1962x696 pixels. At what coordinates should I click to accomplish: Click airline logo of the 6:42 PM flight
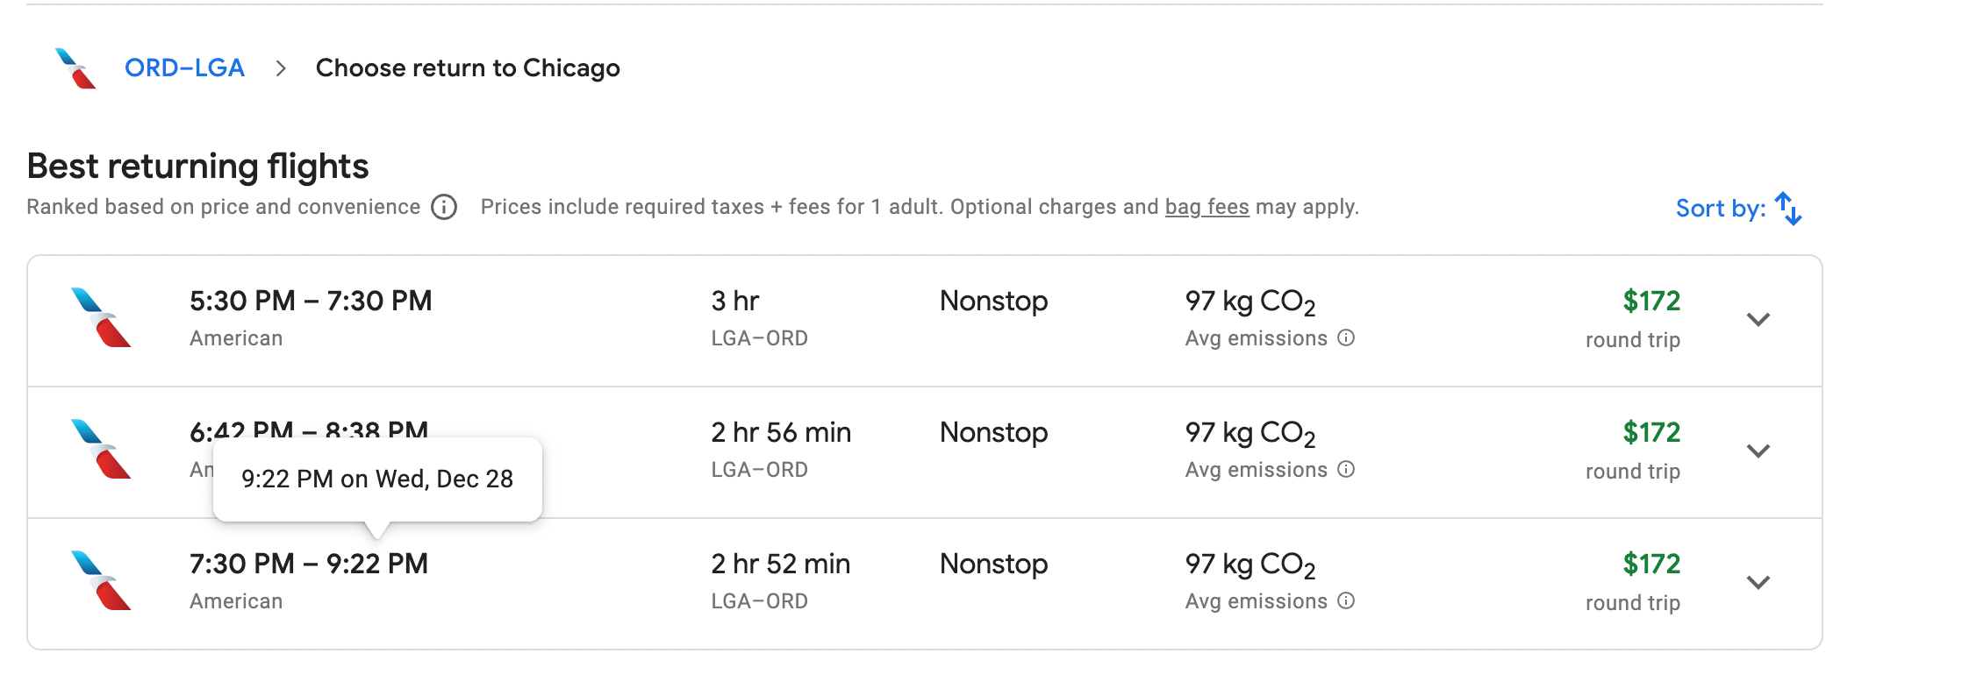(x=101, y=449)
